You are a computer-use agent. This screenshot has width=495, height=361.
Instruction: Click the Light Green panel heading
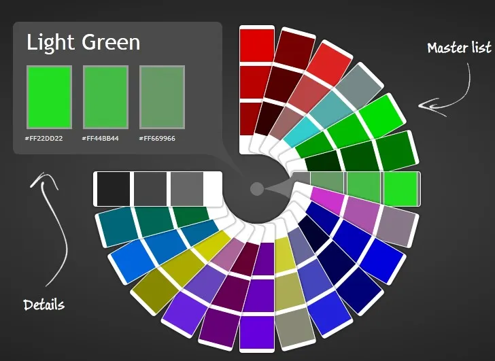[x=83, y=43]
